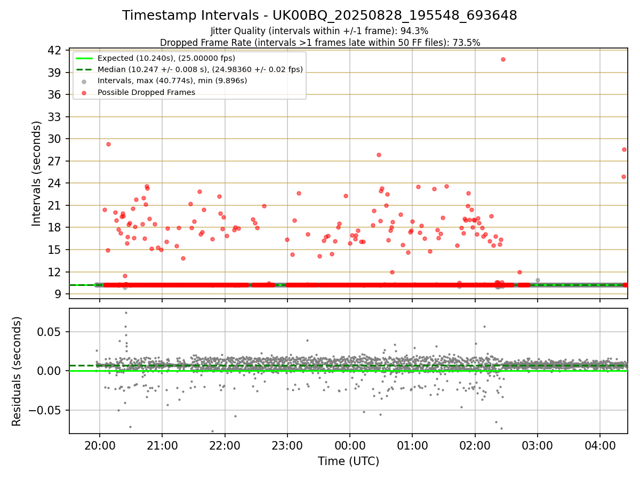
Task: Click the 18 y-axis tick label
Action: (x=54, y=227)
